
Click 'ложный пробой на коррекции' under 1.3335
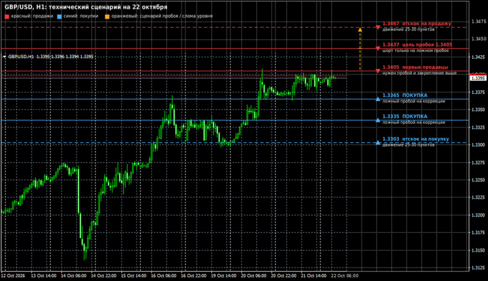point(414,123)
